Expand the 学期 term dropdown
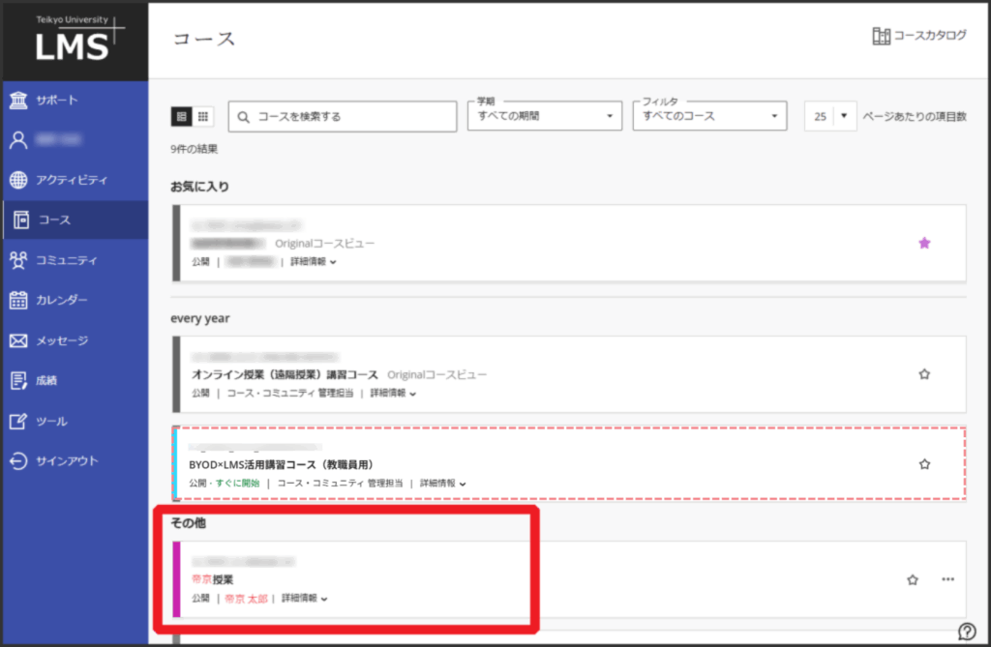The height and width of the screenshot is (647, 991). [x=544, y=116]
